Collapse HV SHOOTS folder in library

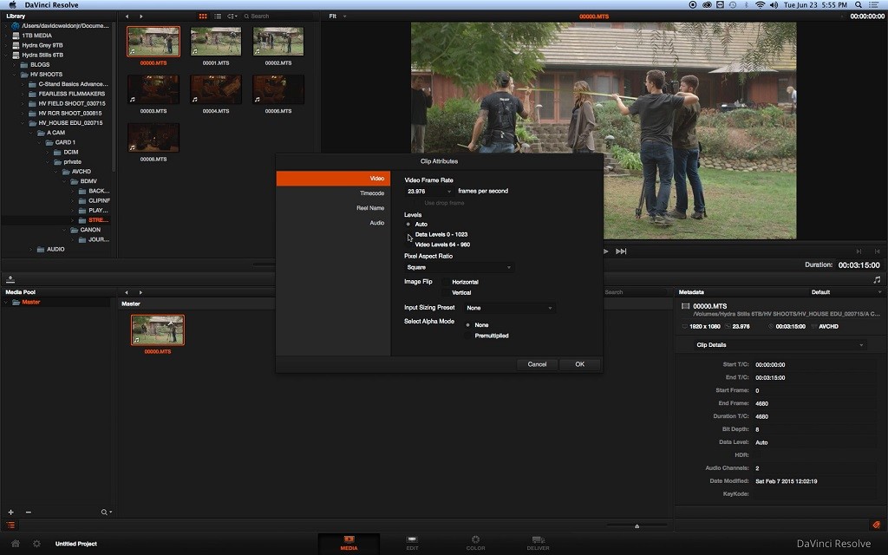pos(15,75)
